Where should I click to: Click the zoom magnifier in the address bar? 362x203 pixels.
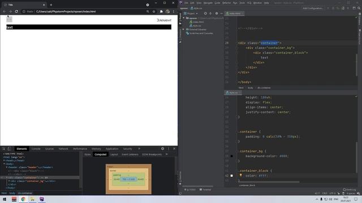[x=148, y=11]
